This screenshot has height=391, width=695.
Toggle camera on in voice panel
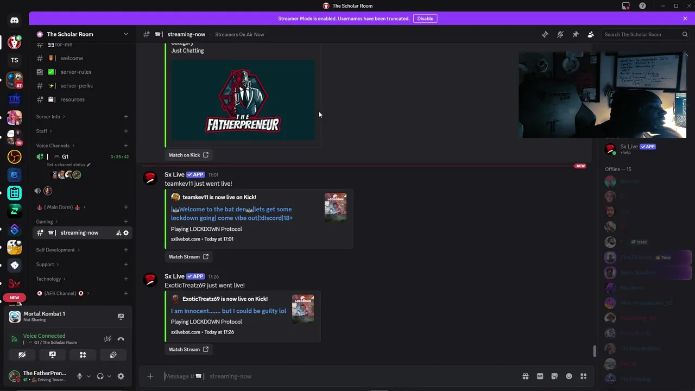22,355
